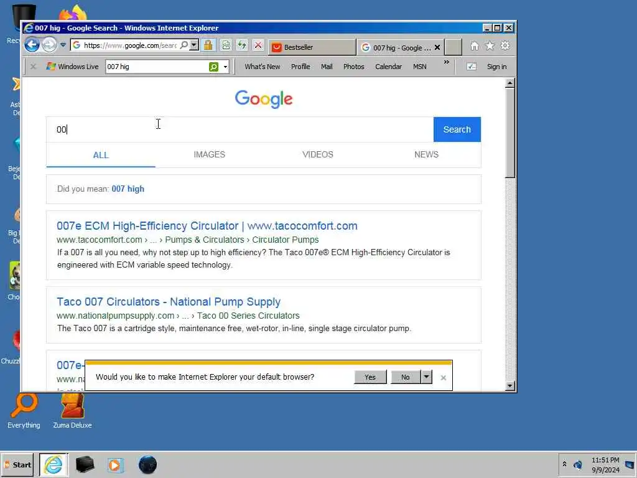Click Sign in on the Windows Live toolbar
Screen dimensions: 637x478
pyautogui.click(x=497, y=67)
